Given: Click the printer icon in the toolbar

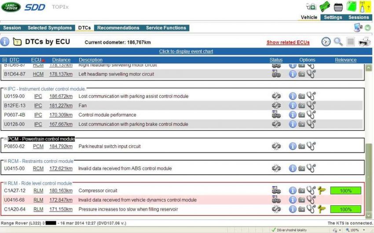Looking at the screenshot, I should (364, 42).
